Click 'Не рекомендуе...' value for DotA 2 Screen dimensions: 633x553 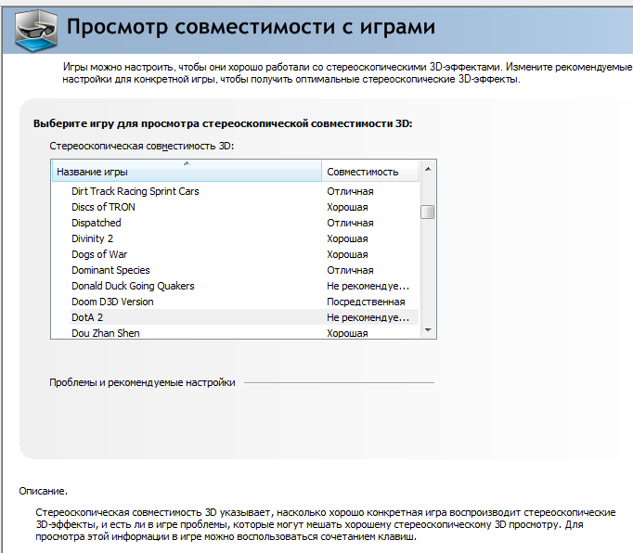[368, 317]
